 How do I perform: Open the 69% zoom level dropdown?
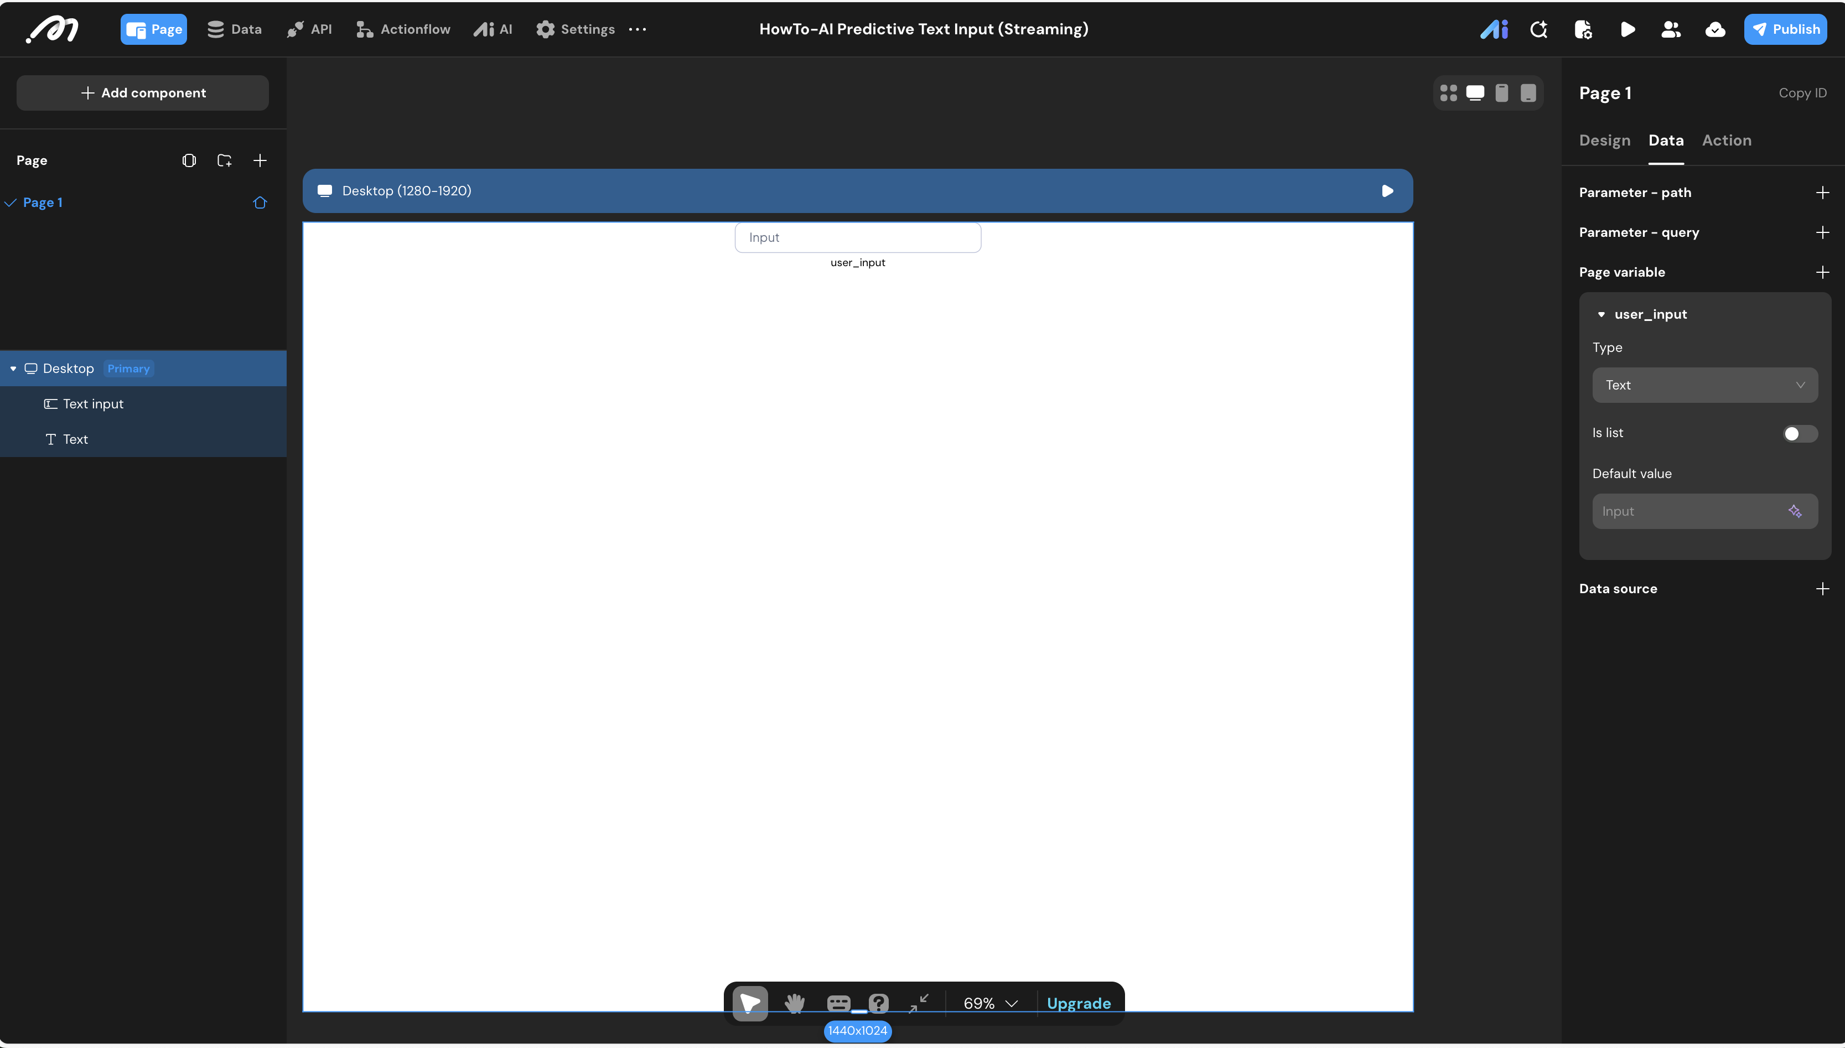(x=990, y=1003)
